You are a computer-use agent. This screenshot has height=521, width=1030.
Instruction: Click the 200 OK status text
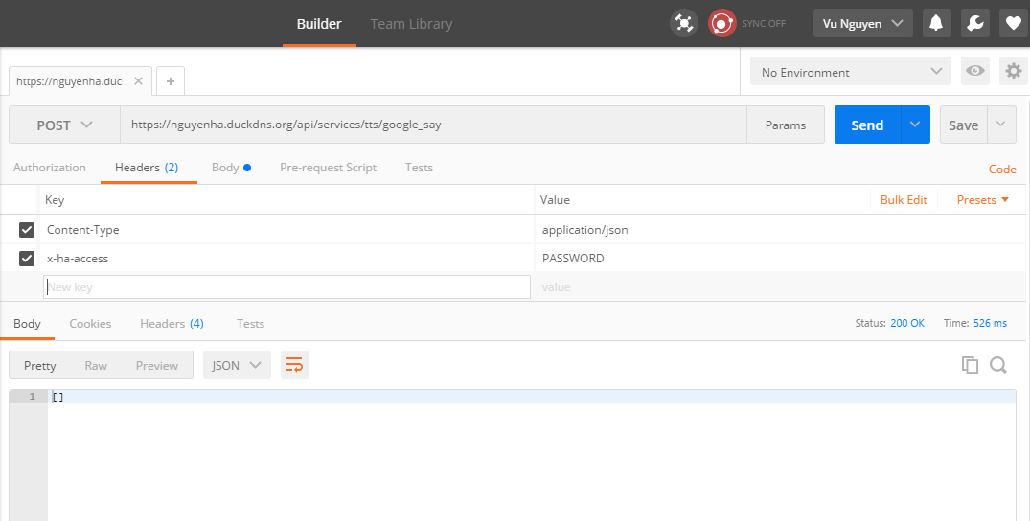coord(907,323)
